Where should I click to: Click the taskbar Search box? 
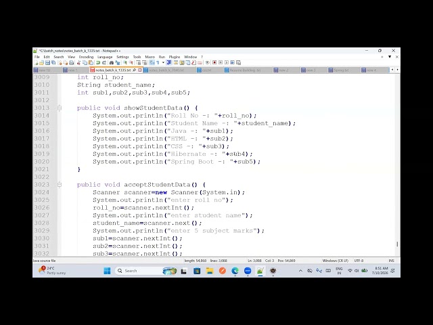tap(145, 271)
